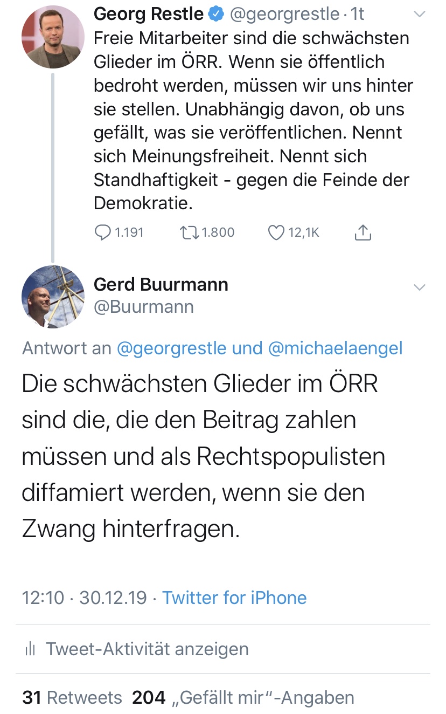Screen dimensions: 446x714
Task: Show Tweet-Aktivität anzeigen
Action: pos(147,649)
